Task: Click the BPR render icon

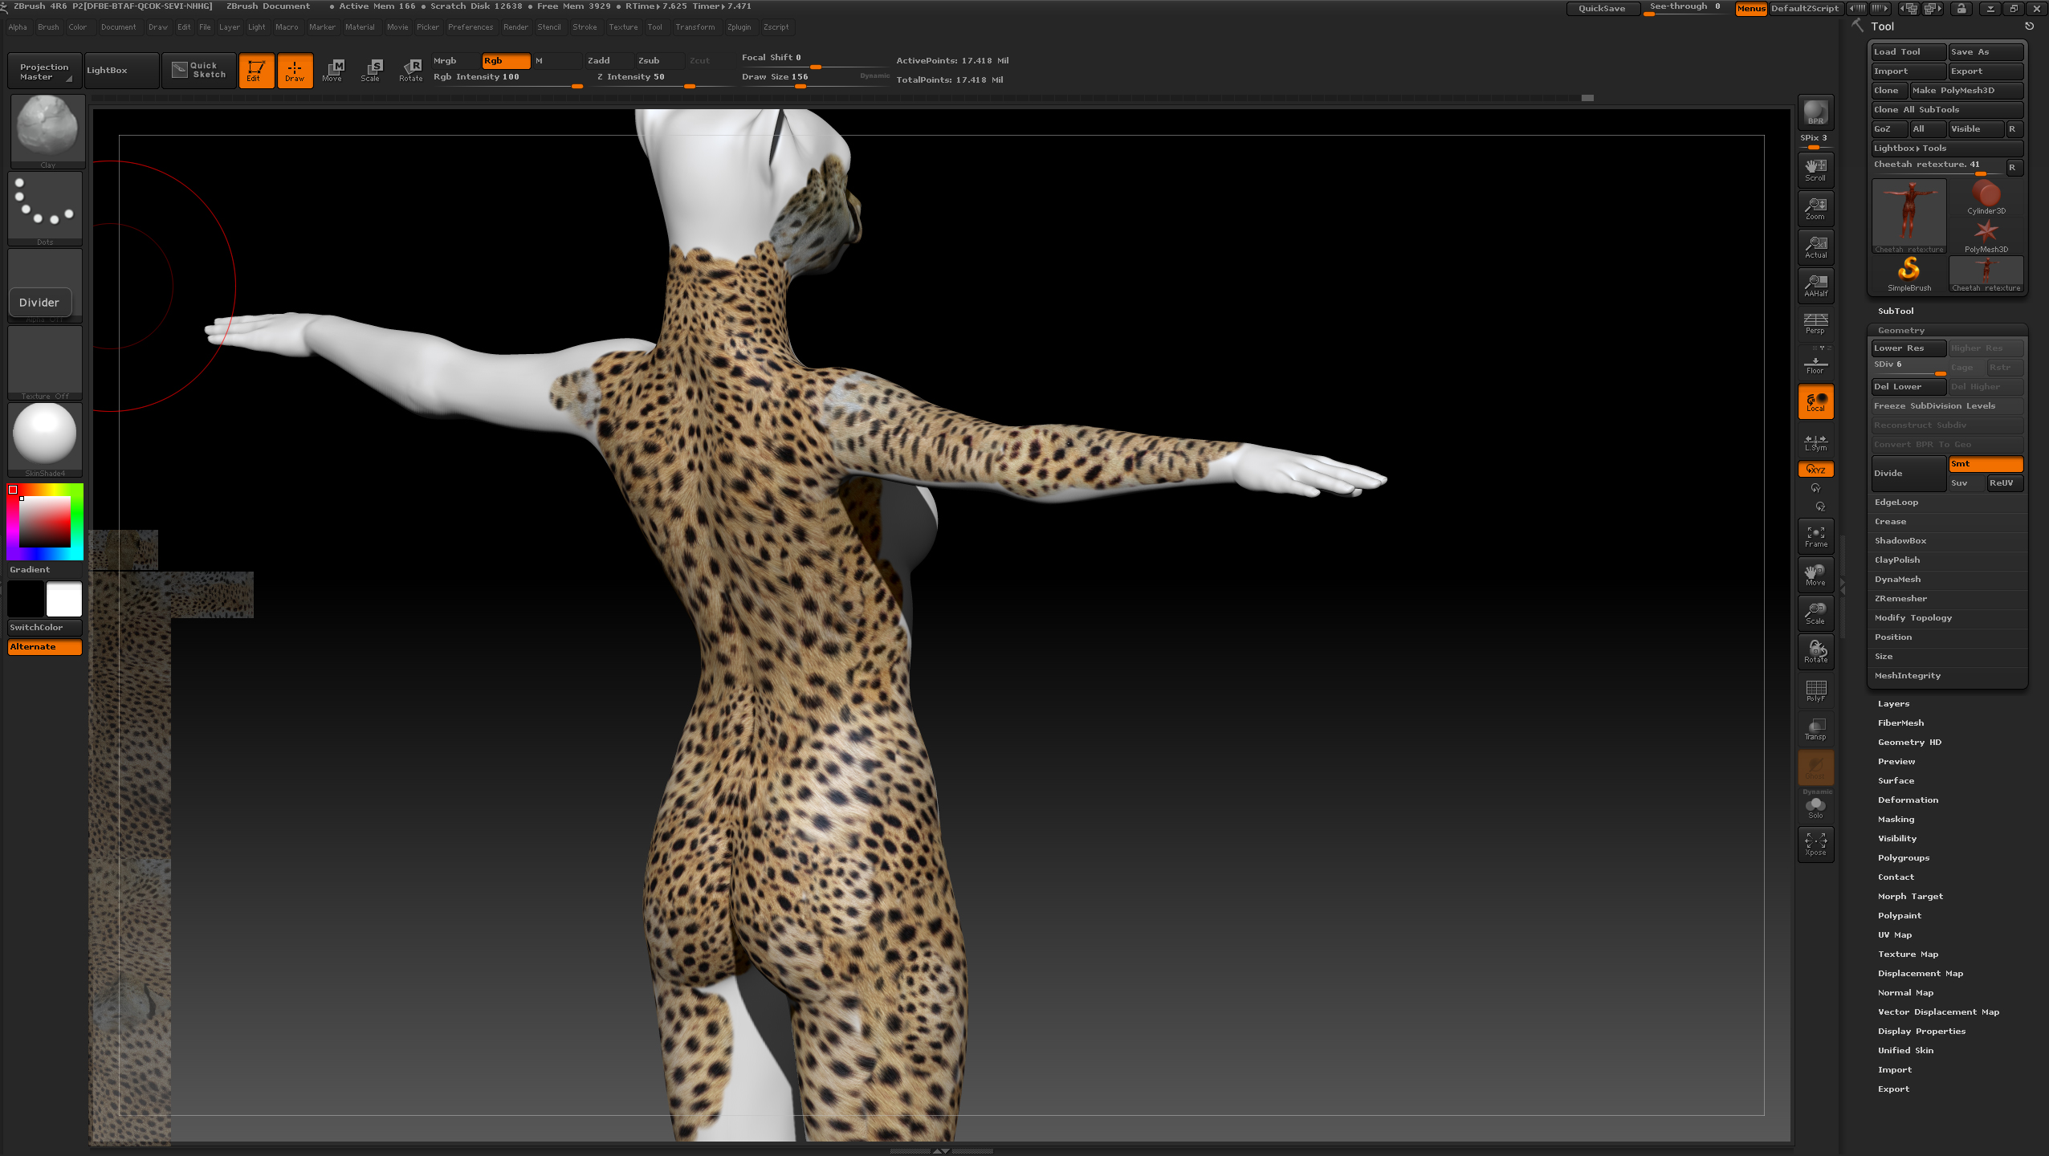Action: [x=1815, y=112]
